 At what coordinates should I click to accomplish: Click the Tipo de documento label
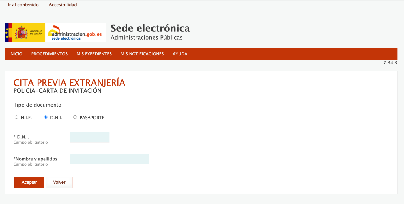click(x=37, y=105)
